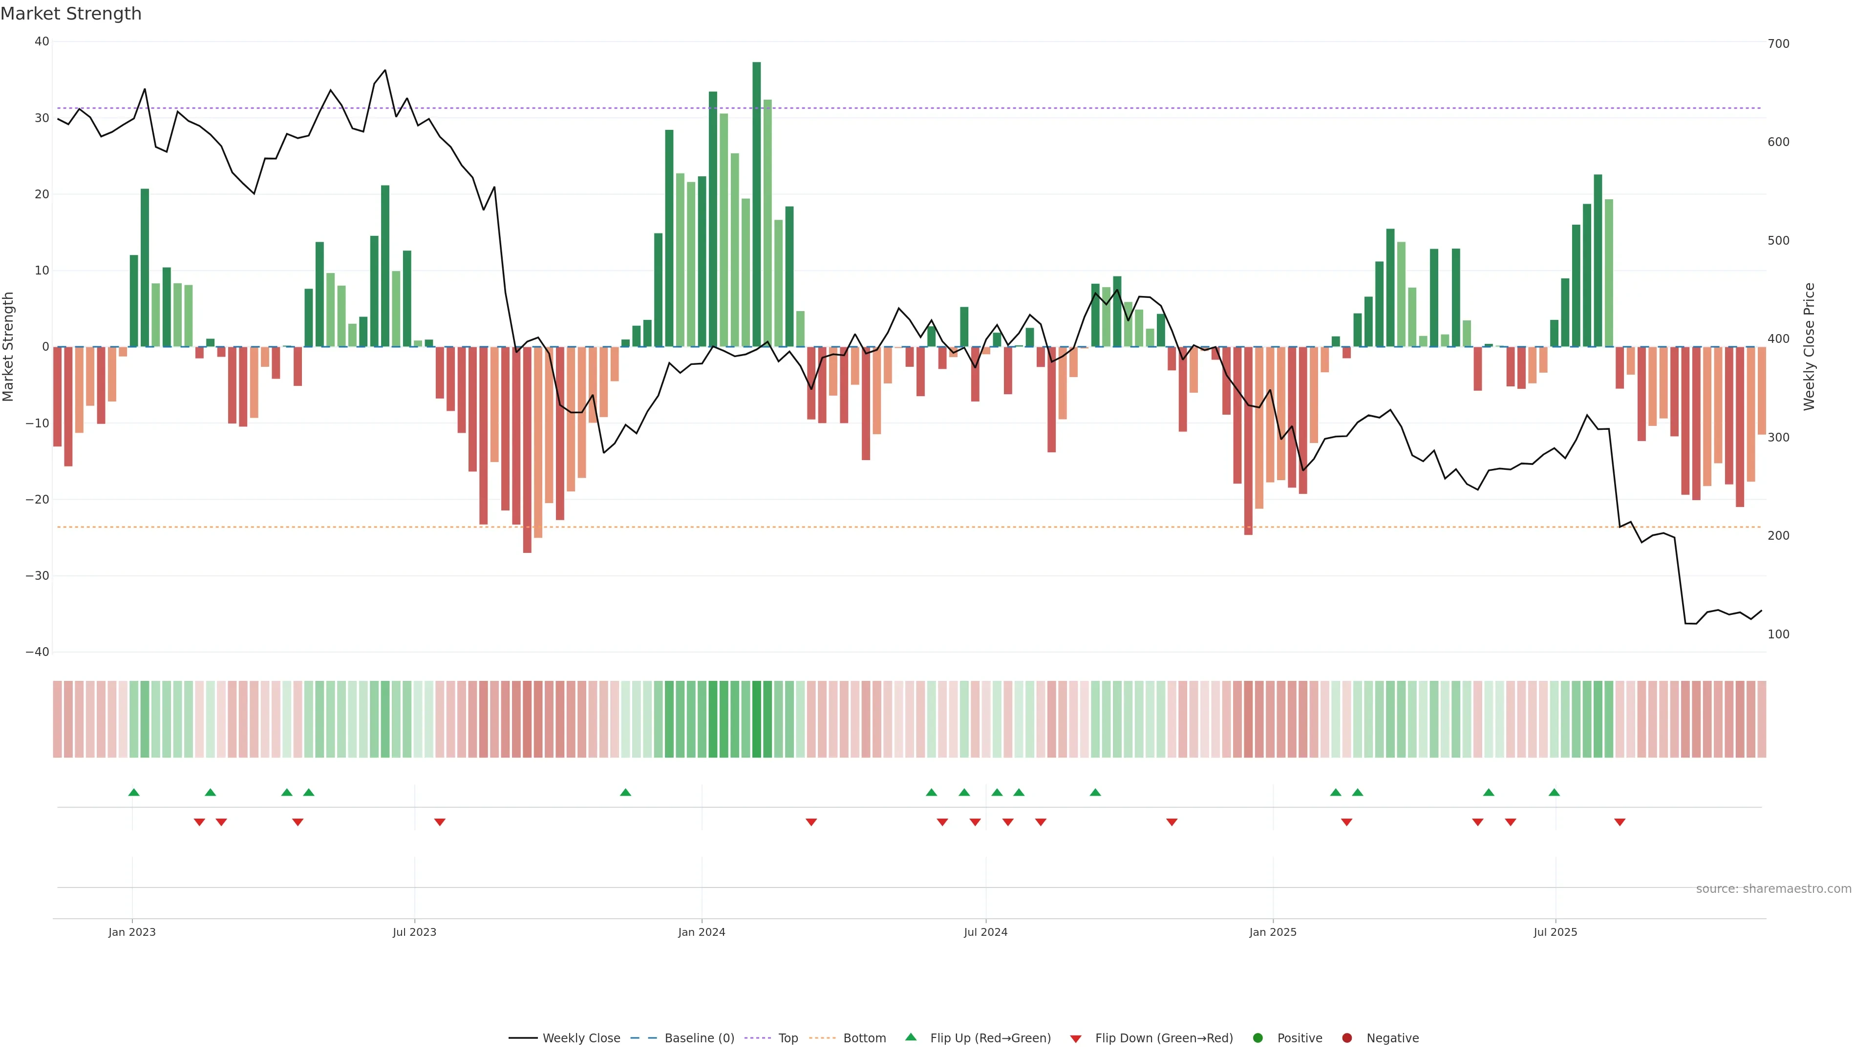Click the Jul 2025 x-axis label

click(1555, 932)
